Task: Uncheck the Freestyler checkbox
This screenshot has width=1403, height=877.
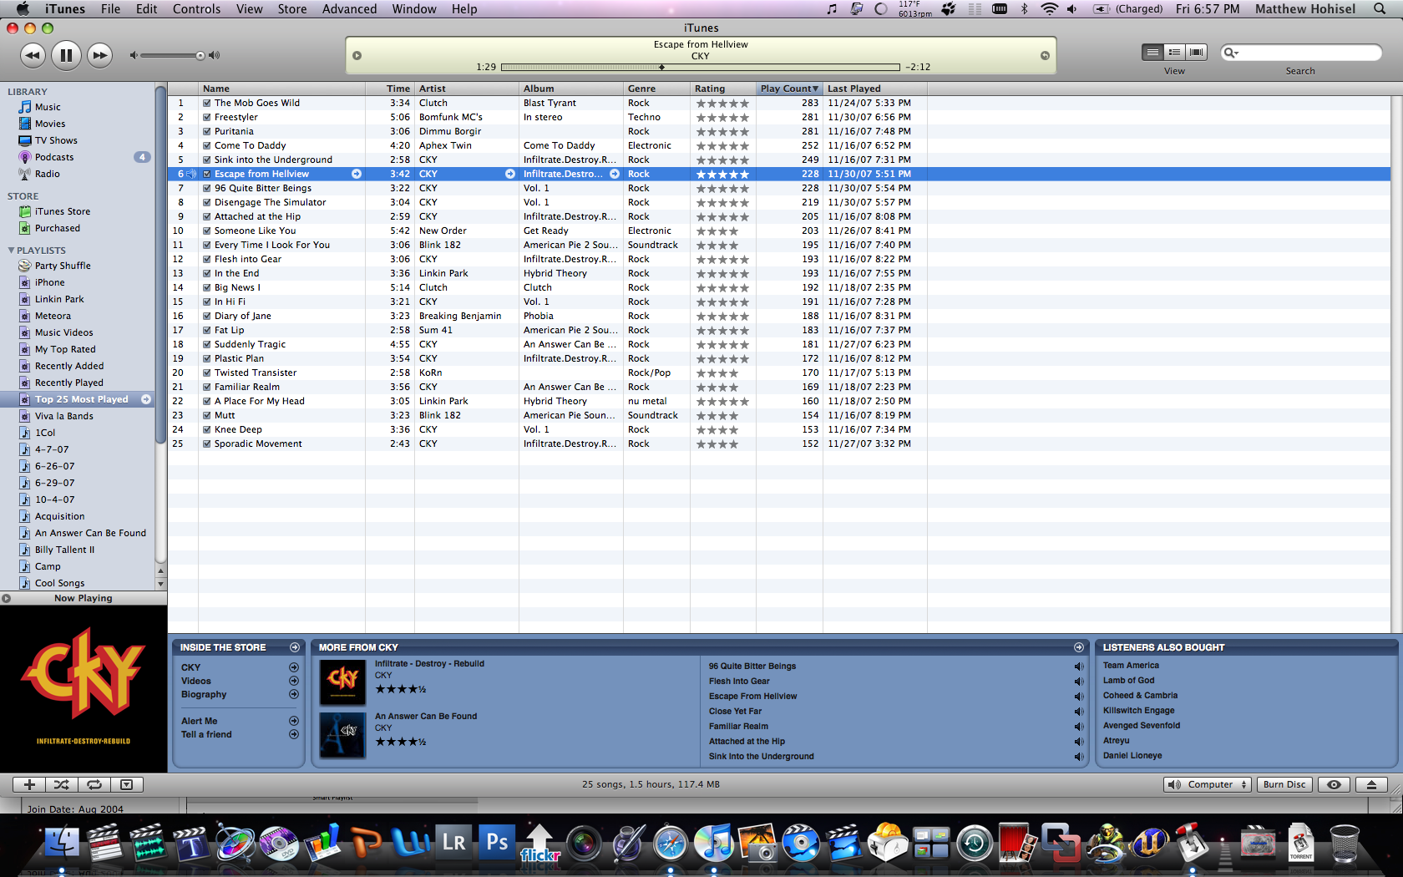Action: (206, 117)
